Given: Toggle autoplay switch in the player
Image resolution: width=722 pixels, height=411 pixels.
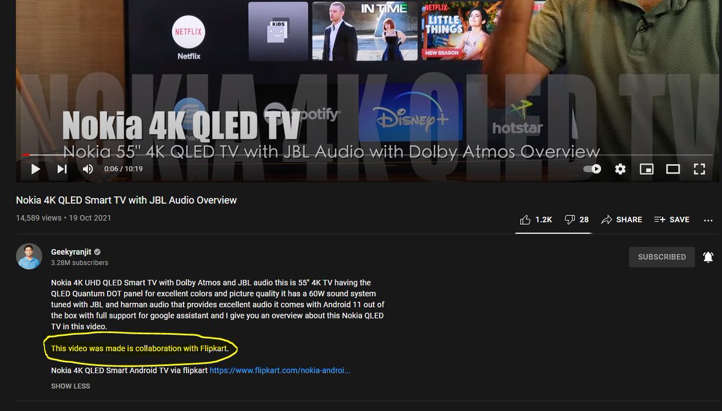Looking at the screenshot, I should (x=593, y=169).
